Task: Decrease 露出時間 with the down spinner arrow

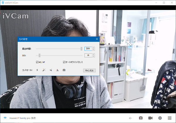Action: 93,49
